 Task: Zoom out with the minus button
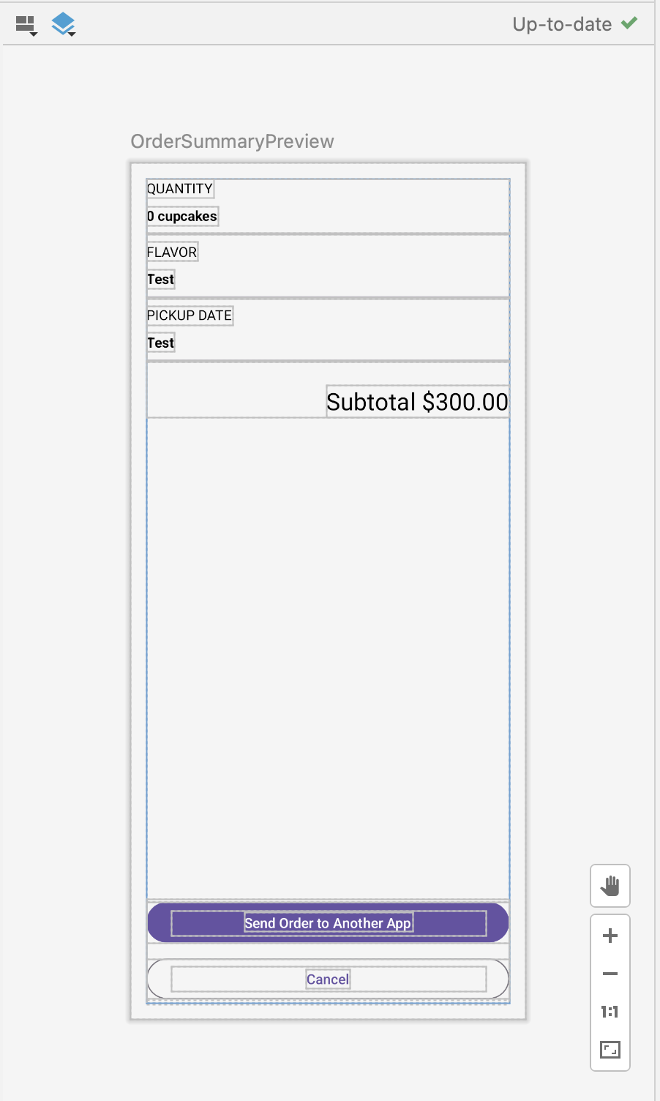pyautogui.click(x=610, y=974)
